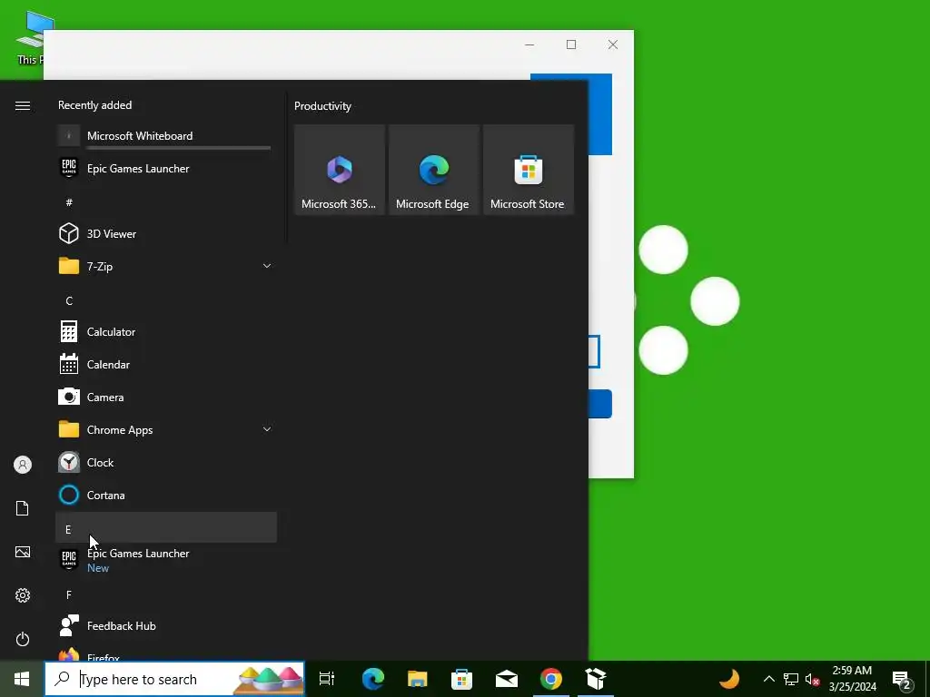Expand the 7-Zip folder chevron
The height and width of the screenshot is (697, 930).
click(267, 266)
